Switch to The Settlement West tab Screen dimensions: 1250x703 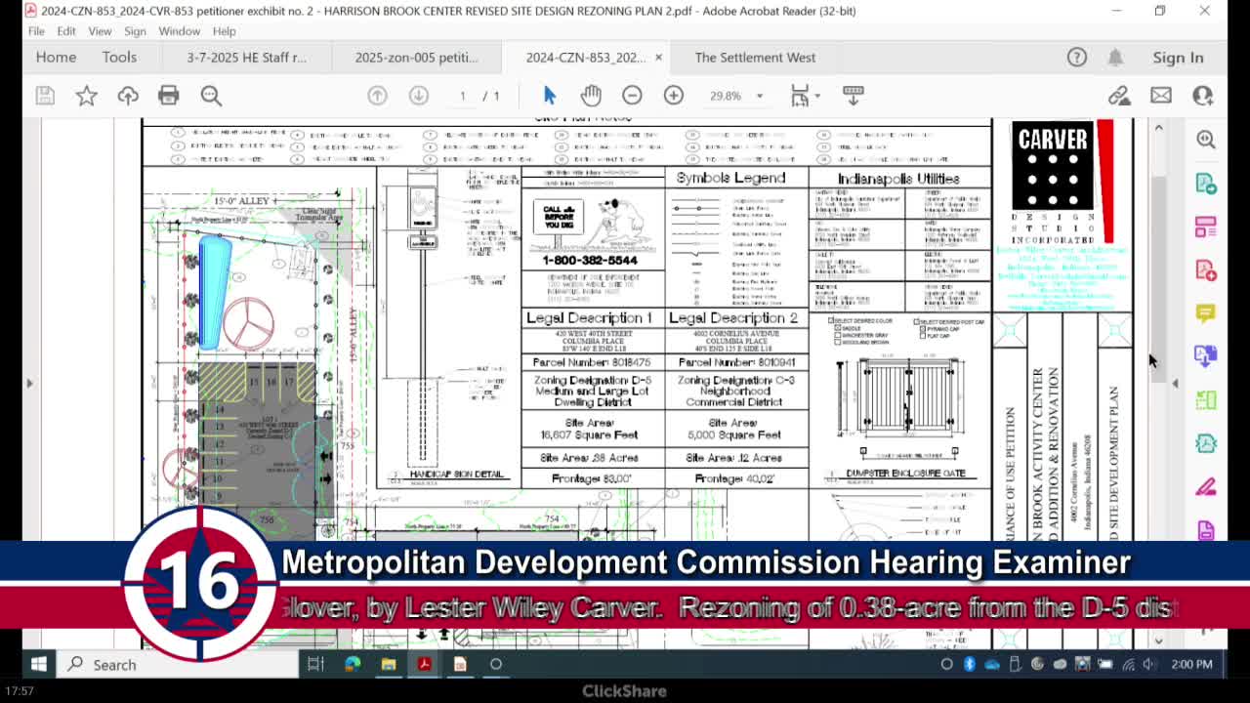(754, 57)
